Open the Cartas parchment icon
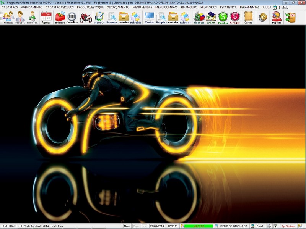The height and width of the screenshot is (229, 306). click(248, 18)
